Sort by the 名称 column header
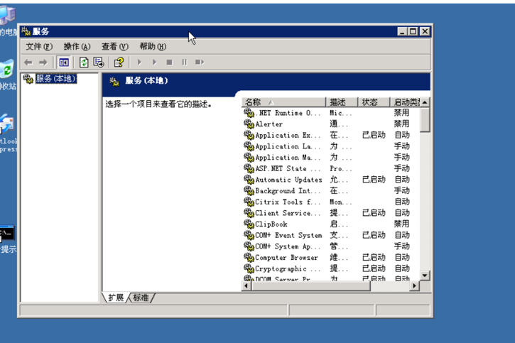The width and height of the screenshot is (515, 343). point(283,102)
